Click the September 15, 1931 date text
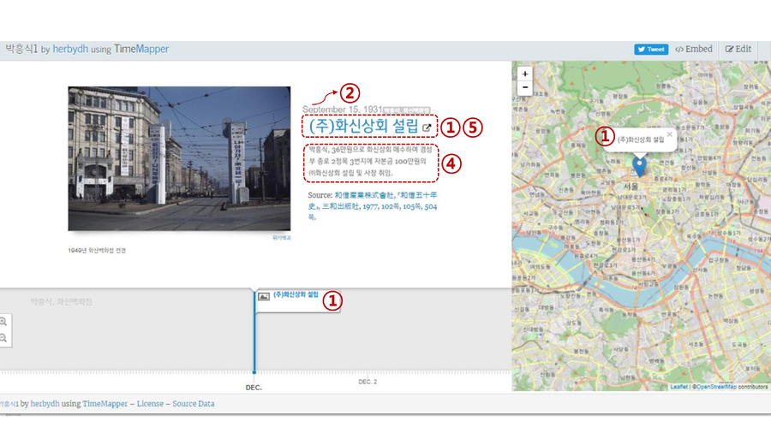The width and height of the screenshot is (771, 433). pos(342,109)
